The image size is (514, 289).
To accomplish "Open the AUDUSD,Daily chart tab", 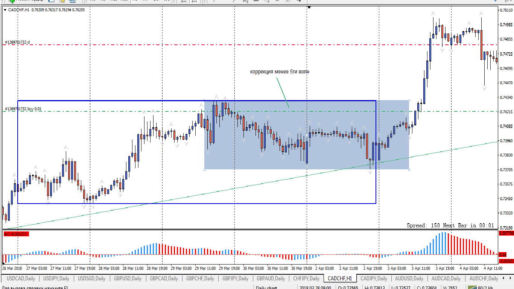I will pos(409,278).
